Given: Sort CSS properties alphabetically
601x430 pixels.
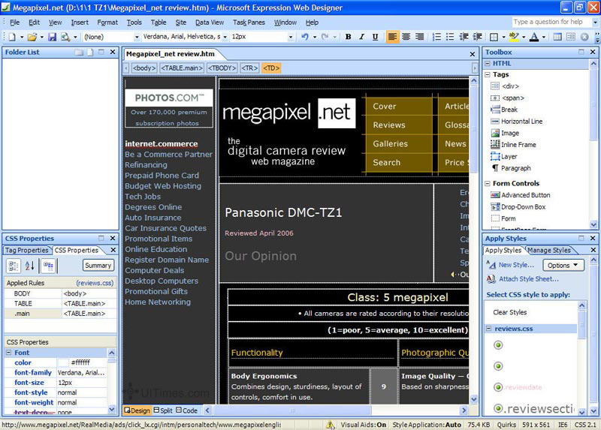Looking at the screenshot, I should pyautogui.click(x=31, y=266).
